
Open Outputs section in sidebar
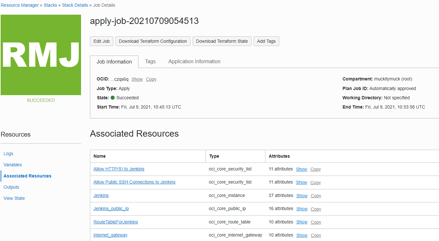pos(11,187)
